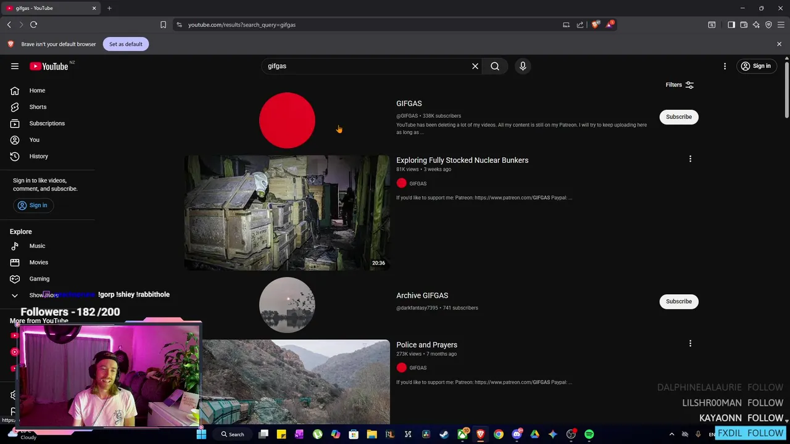Click the browser address bar URL

coord(242,25)
